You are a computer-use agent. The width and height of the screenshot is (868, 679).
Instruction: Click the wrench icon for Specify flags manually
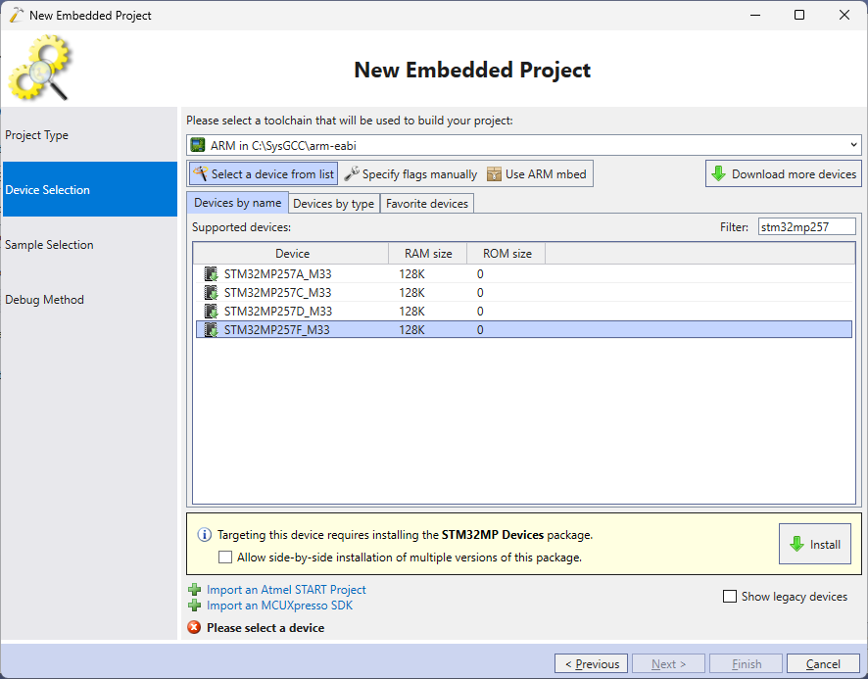click(352, 173)
